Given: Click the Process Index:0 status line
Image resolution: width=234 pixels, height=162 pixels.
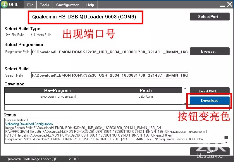Looking at the screenshot, I should (16, 120).
